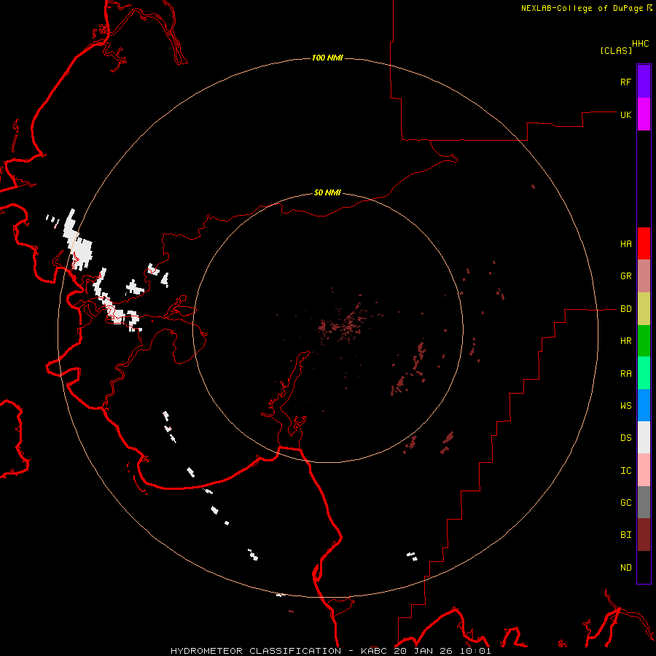Click the KABC station identifier
The height and width of the screenshot is (656, 656).
[x=374, y=651]
